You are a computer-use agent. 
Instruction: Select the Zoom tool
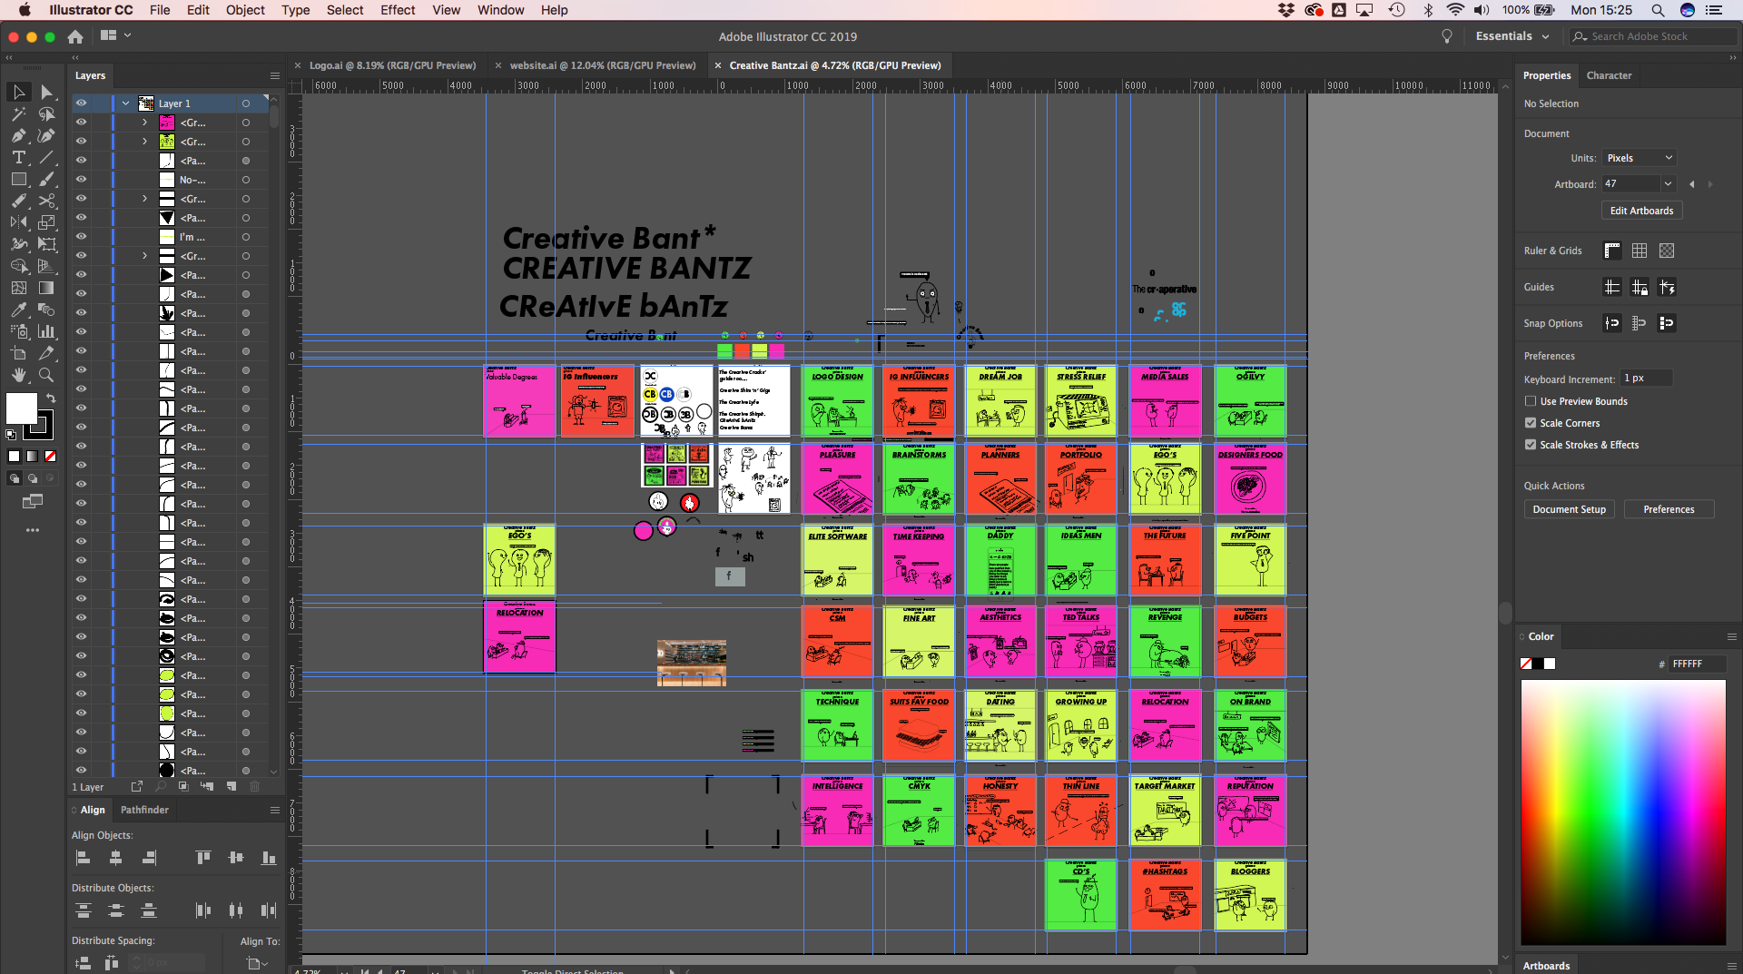[47, 375]
